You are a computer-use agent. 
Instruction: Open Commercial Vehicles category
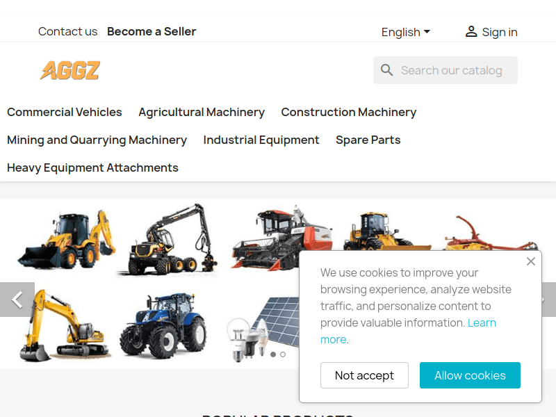[64, 112]
